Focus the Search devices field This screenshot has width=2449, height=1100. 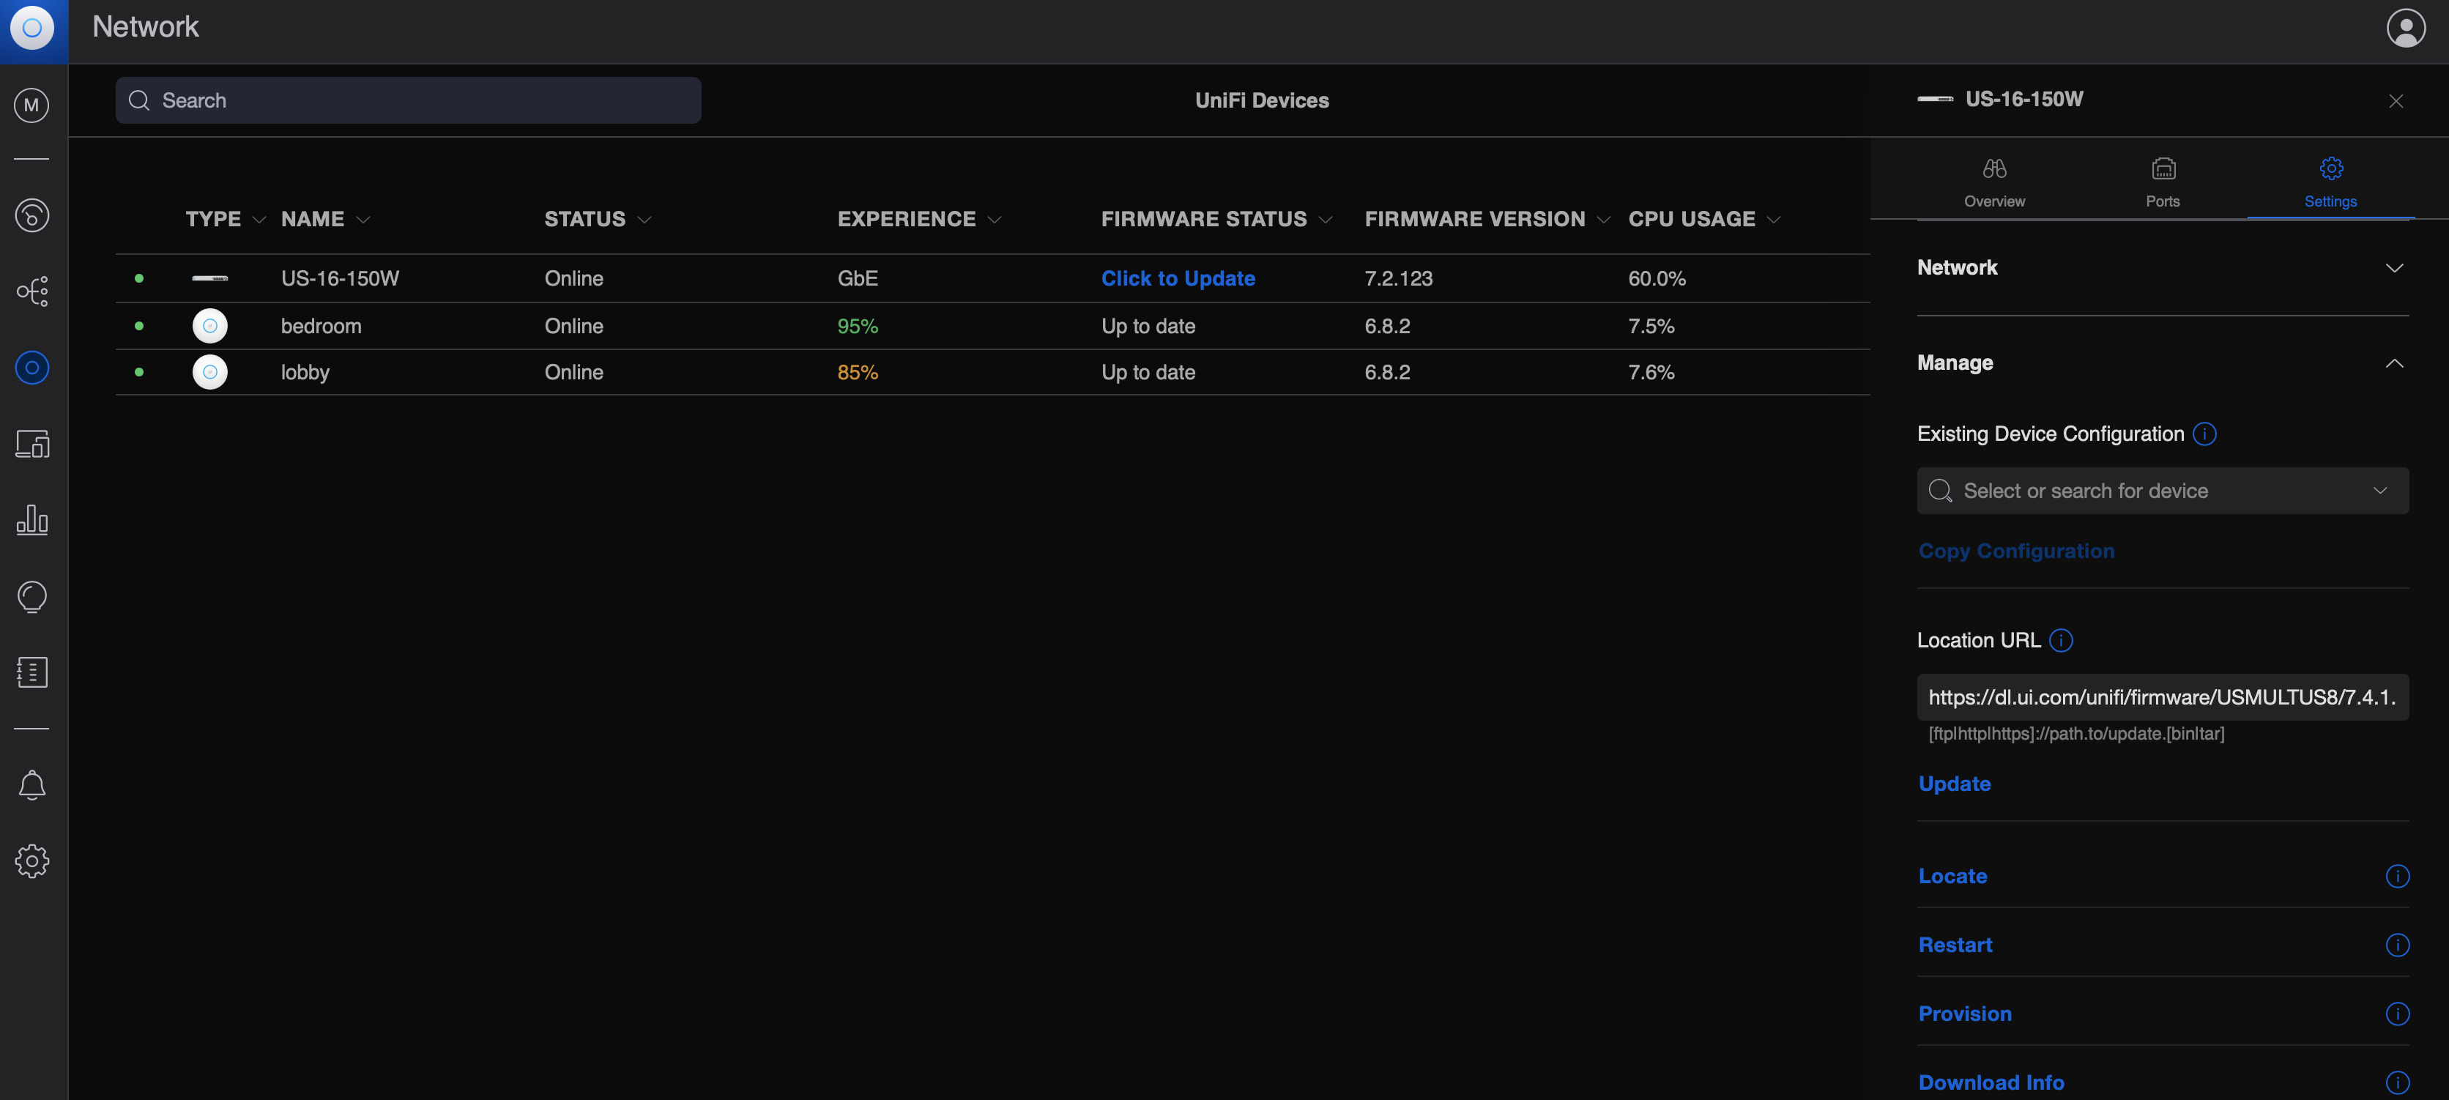point(408,101)
